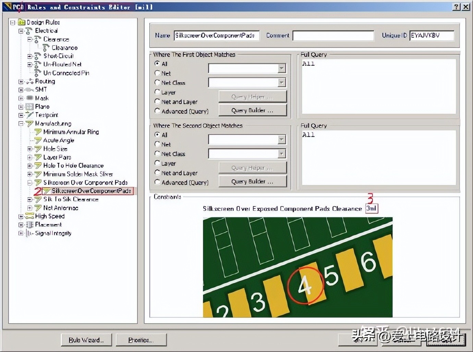The height and width of the screenshot is (352, 473).
Task: Select Net radio for first object
Action: click(x=157, y=73)
